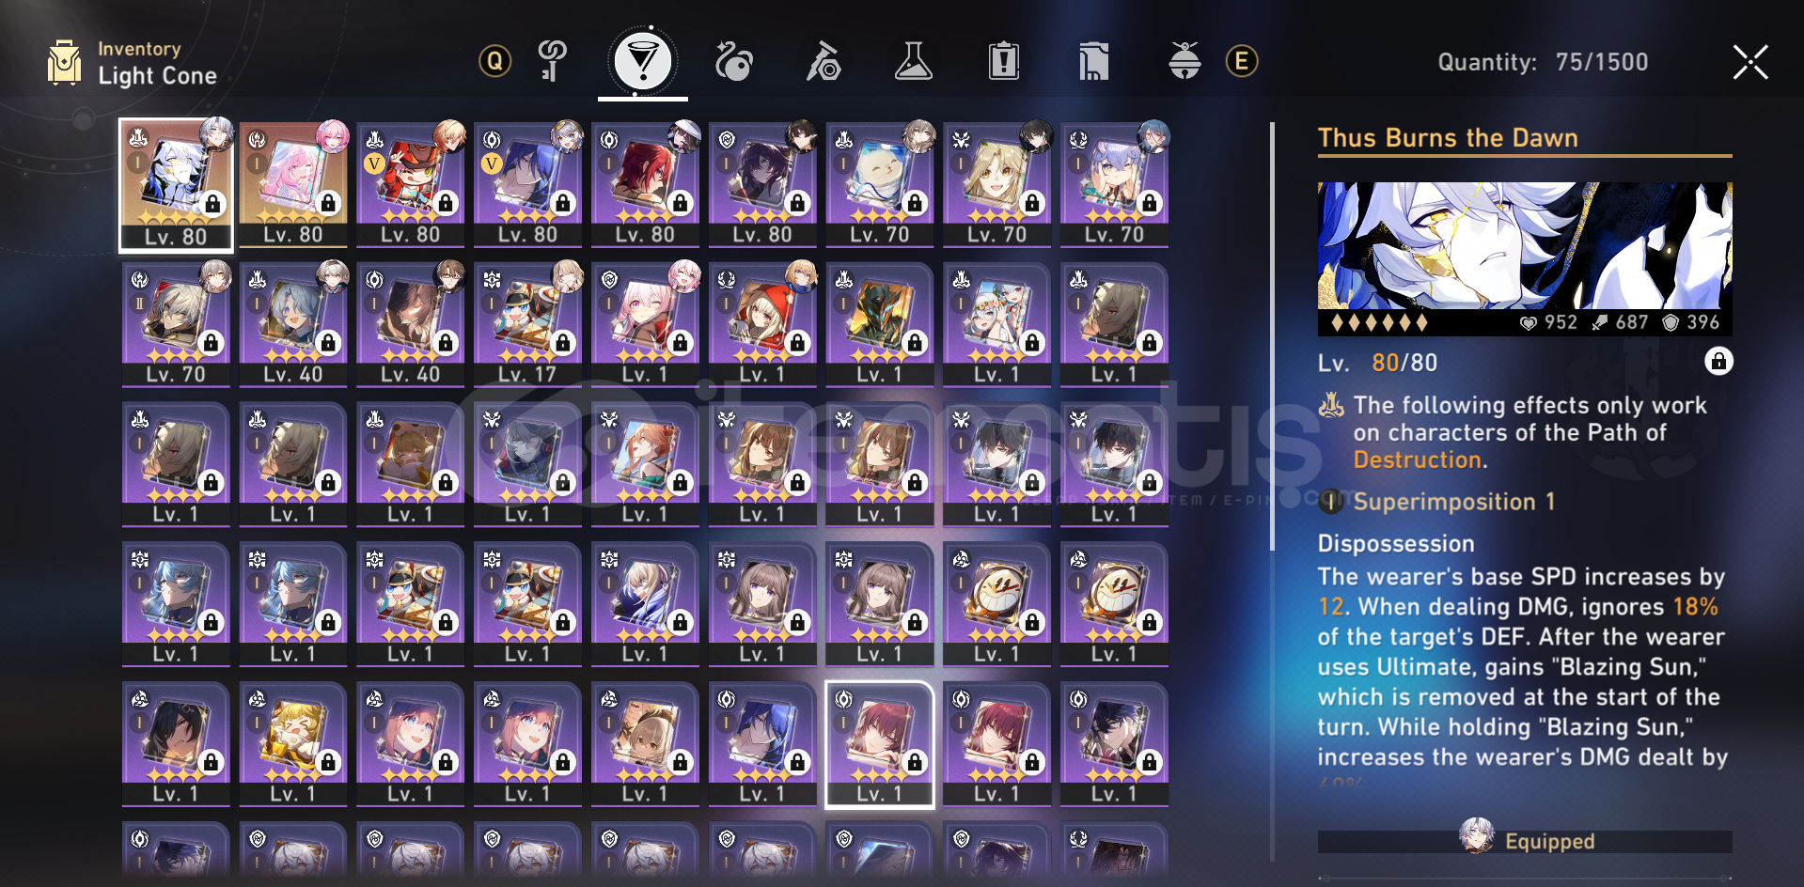The height and width of the screenshot is (887, 1804).
Task: Click the Inventory backpack icon
Action: point(65,63)
